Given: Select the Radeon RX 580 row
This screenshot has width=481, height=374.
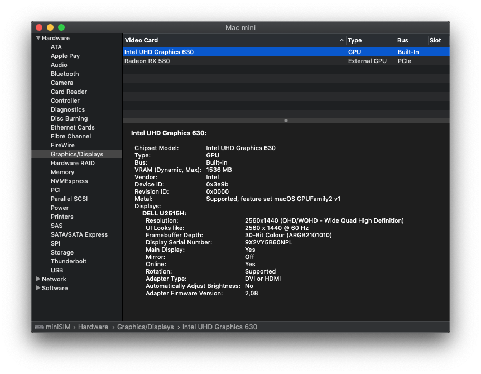Looking at the screenshot, I should tap(286, 61).
